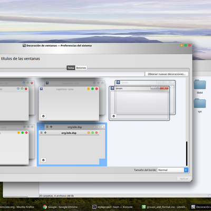Click the títulos de las ventanas heading
Viewport: 211px width, 211px height.
tap(21, 59)
